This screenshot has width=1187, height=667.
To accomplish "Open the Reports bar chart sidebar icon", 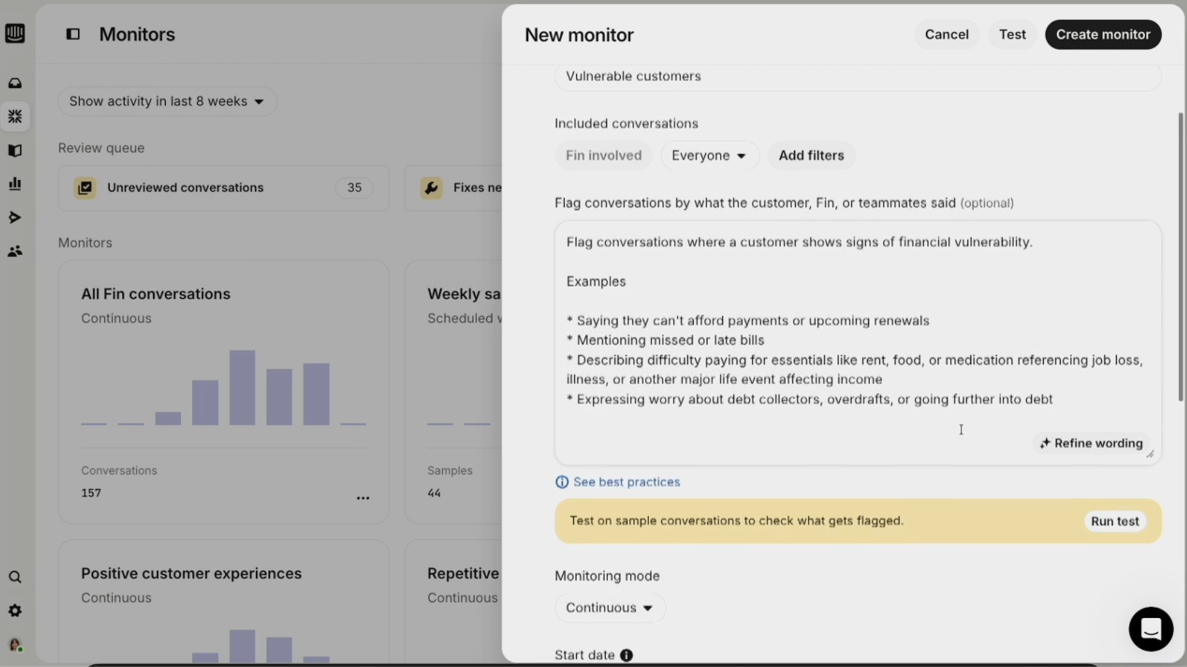I will point(15,184).
